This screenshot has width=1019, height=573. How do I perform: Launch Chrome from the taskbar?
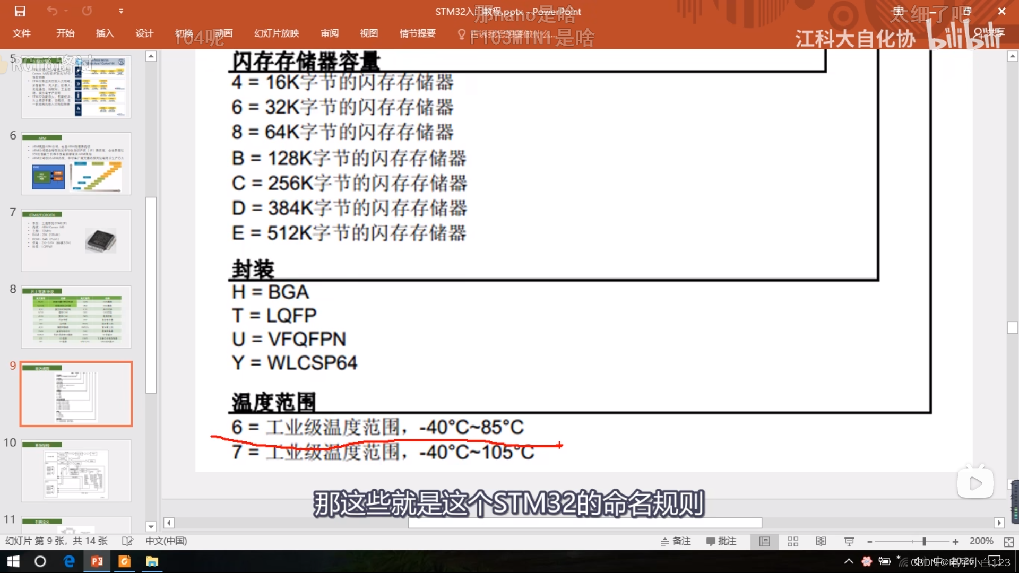(124, 561)
